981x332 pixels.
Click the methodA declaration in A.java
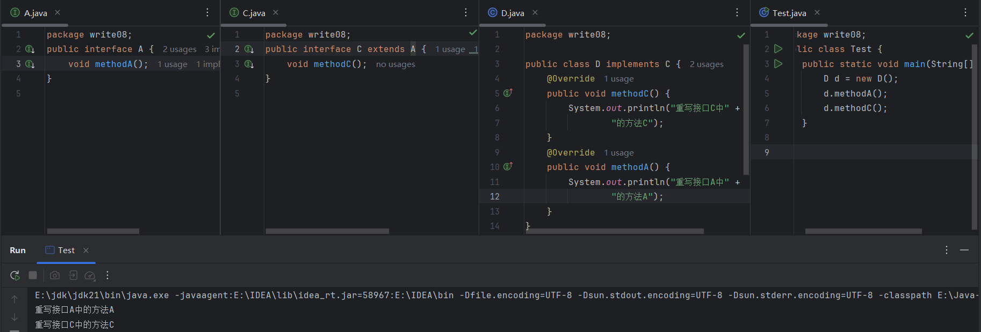(x=108, y=64)
